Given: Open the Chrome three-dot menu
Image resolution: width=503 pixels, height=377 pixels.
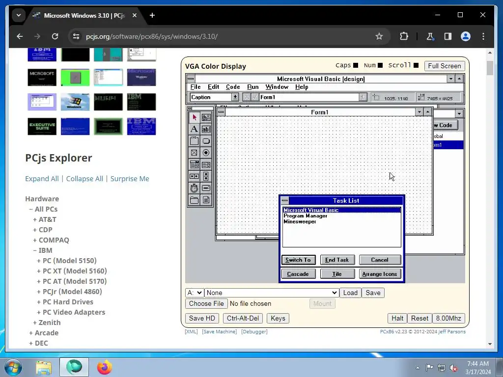Looking at the screenshot, I should coord(483,36).
